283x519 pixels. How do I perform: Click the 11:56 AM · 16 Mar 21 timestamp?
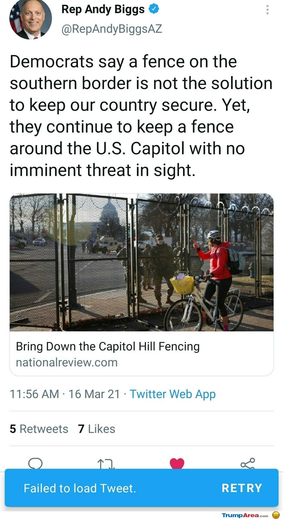65,394
